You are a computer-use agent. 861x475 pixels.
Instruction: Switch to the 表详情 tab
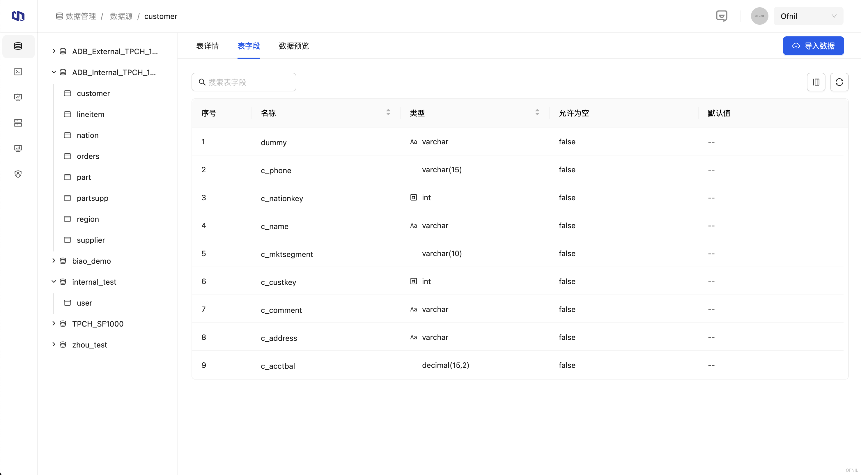207,46
